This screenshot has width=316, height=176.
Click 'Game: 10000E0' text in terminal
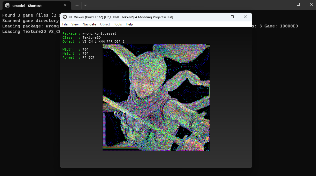281,26
